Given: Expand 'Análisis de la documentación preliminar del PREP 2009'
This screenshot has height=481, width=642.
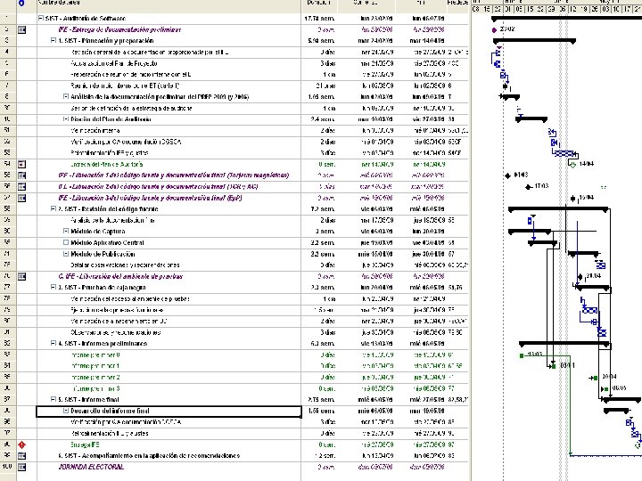Looking at the screenshot, I should pos(66,97).
